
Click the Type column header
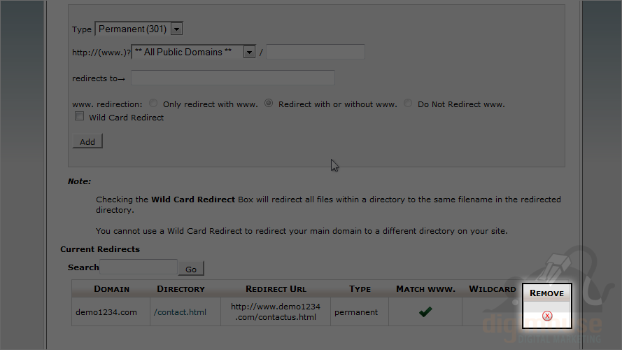click(360, 289)
